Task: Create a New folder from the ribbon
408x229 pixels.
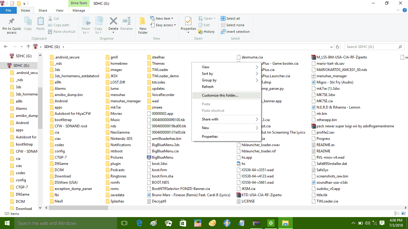Action: 143,25
